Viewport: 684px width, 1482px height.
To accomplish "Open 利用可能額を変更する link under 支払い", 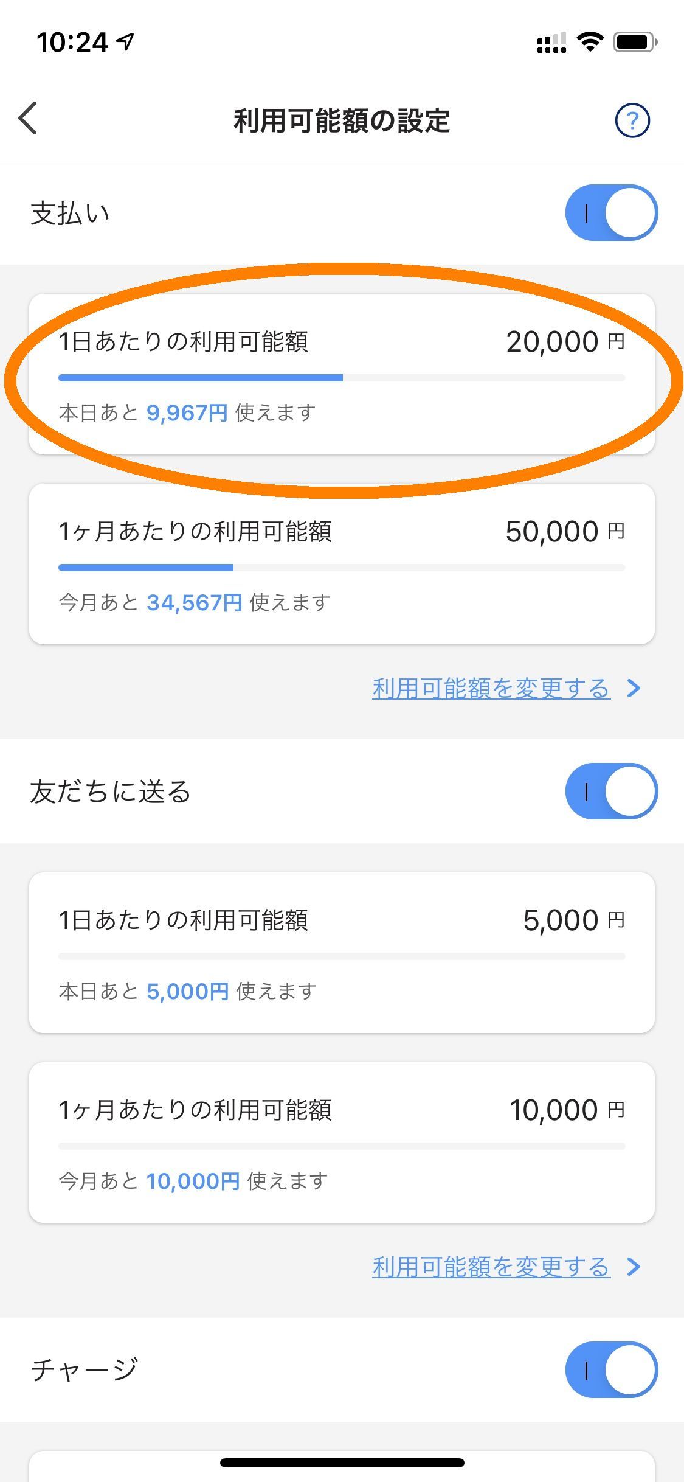I will pyautogui.click(x=491, y=688).
